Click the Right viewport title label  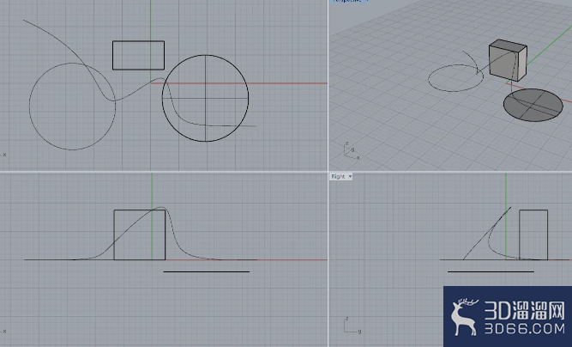(338, 176)
